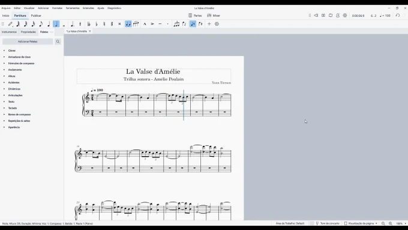Image resolution: width=408 pixels, height=230 pixels.
Task: Apply sharp accidental
Action: (x=112, y=24)
